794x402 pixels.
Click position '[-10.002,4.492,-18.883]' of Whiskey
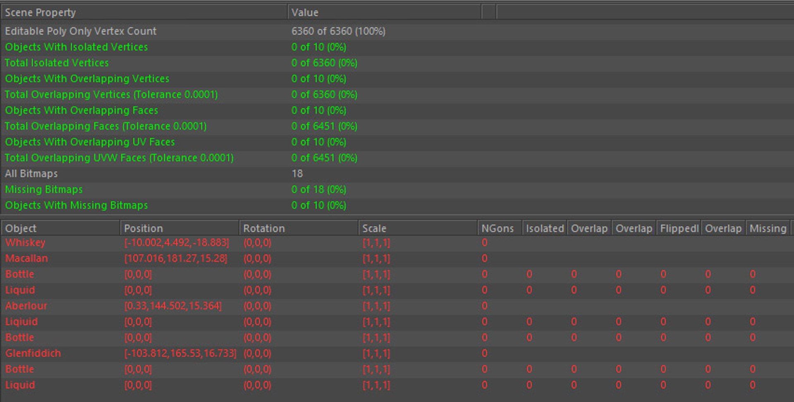pos(177,243)
